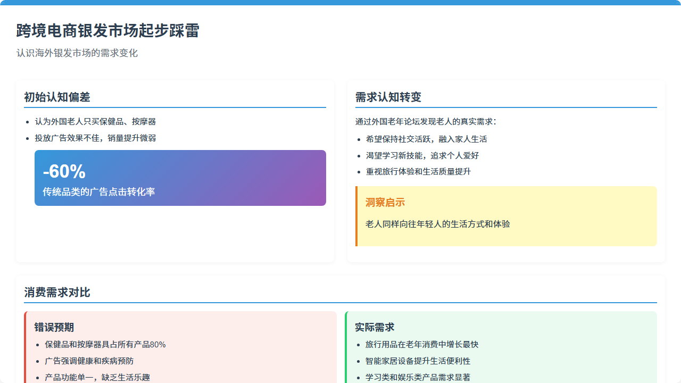The height and width of the screenshot is (383, 681).
Task: Click bullet 旅行用品在老年消费中增长最快
Action: [422, 345]
